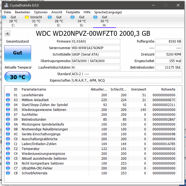Open the Ansicht menu
Image resolution: width=186 pixels, height=186 pixels.
[57, 12]
